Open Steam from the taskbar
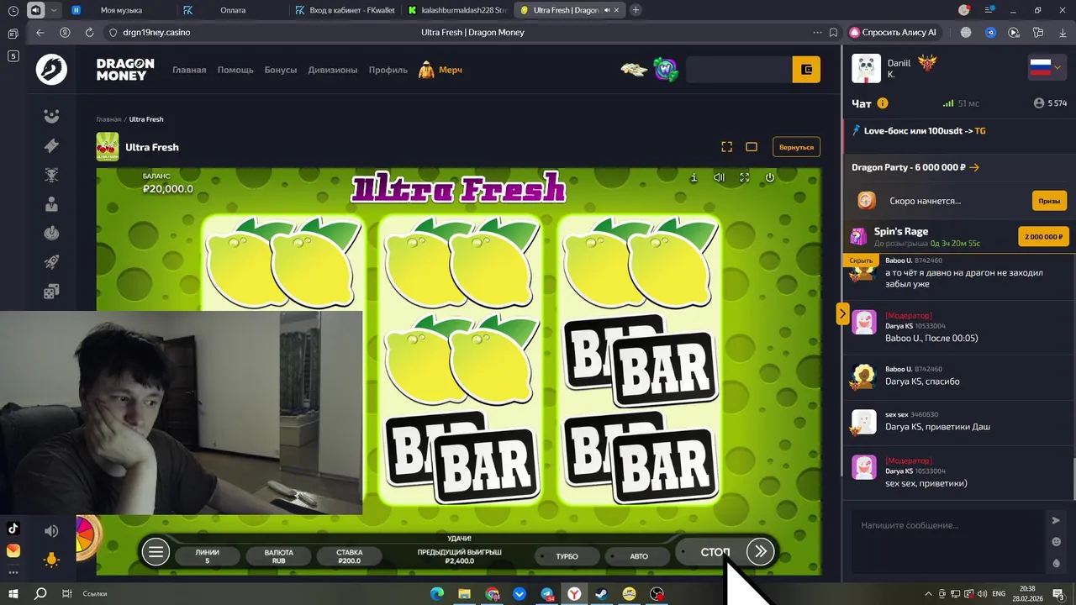 point(601,593)
